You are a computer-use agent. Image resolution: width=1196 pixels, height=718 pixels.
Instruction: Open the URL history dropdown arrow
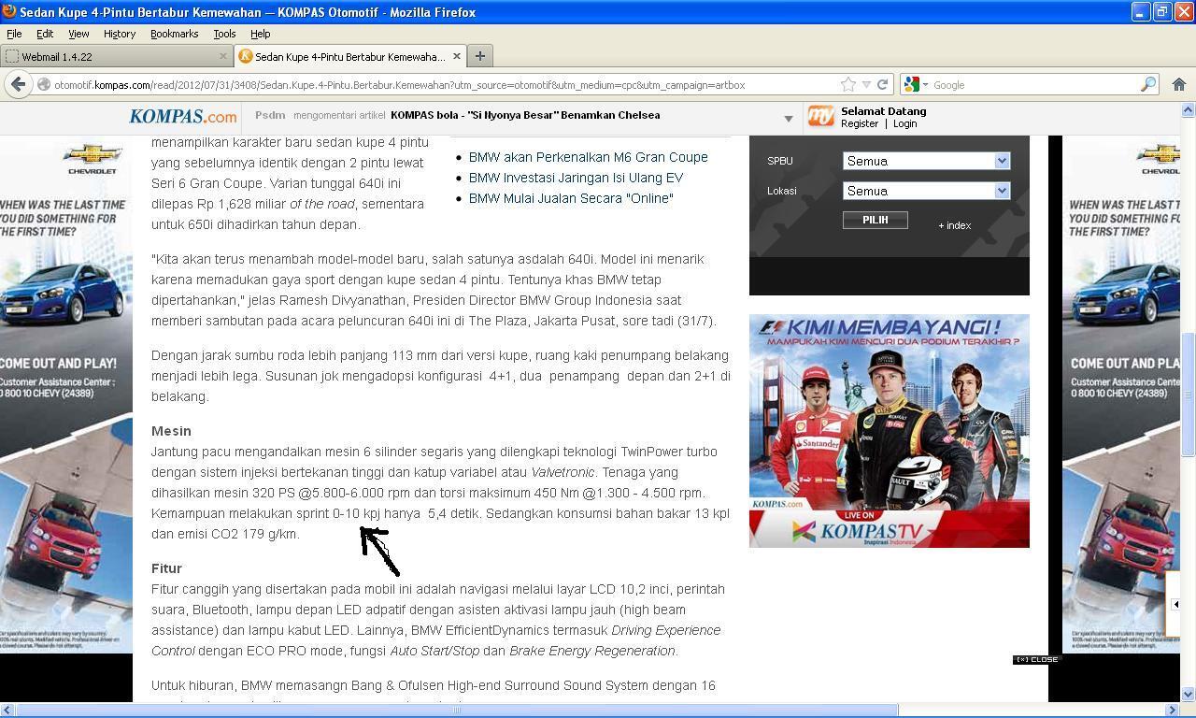click(866, 84)
